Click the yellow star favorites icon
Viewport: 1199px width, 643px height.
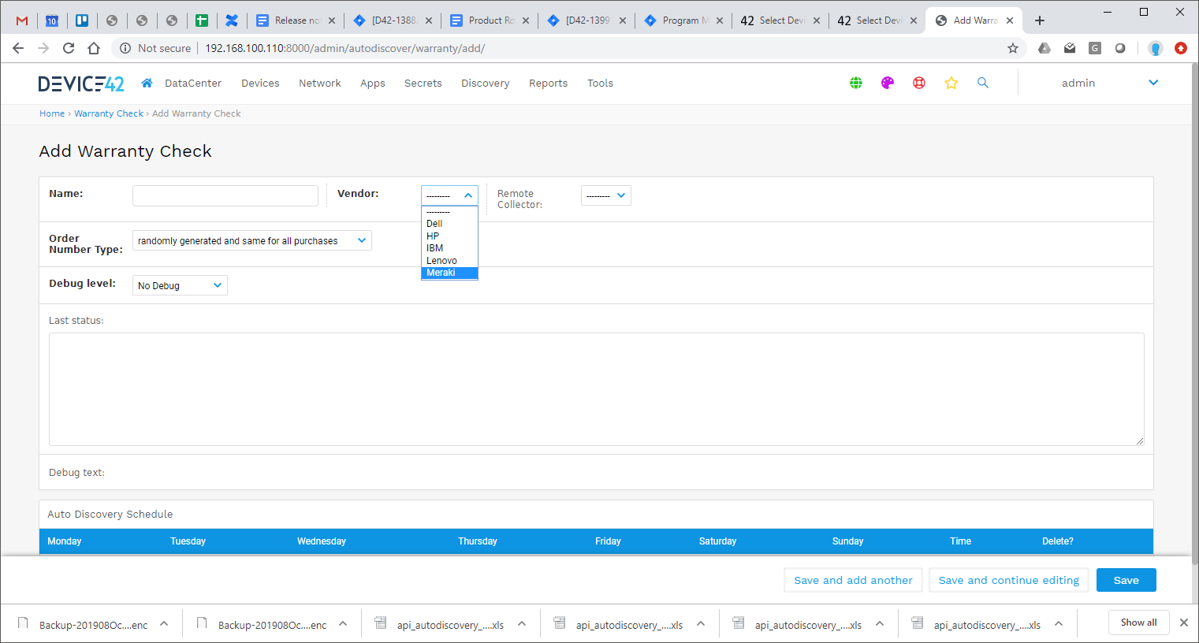(951, 83)
